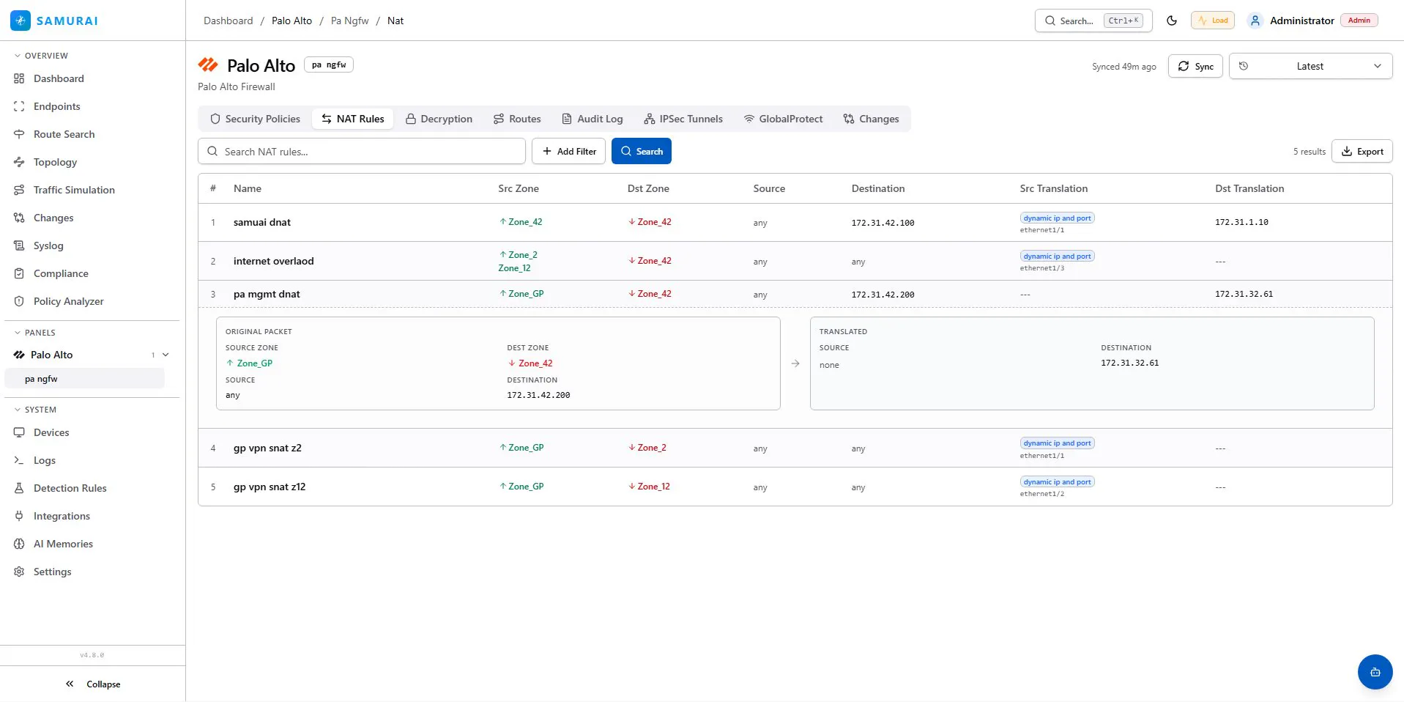
Task: Open the Topology view
Action: [55, 162]
